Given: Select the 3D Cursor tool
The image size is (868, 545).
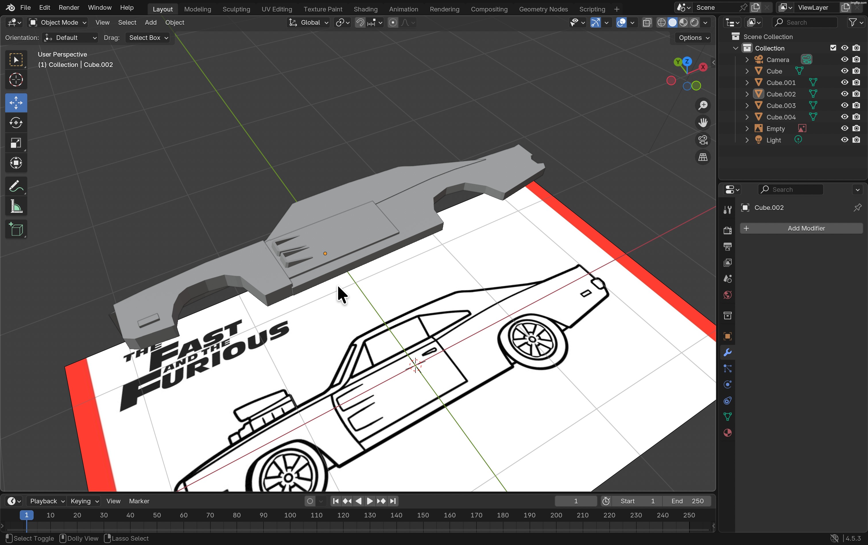Looking at the screenshot, I should tap(16, 80).
